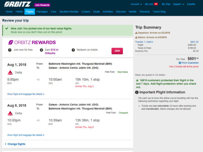Open the Vacation Rentals tab

(69, 11)
